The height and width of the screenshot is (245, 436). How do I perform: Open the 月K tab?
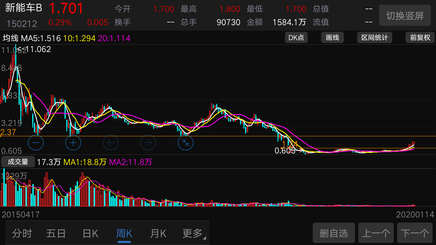click(158, 233)
